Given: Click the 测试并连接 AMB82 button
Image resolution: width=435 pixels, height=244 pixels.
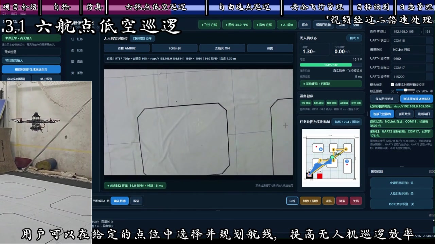Looking at the screenshot, I should click(x=417, y=99).
